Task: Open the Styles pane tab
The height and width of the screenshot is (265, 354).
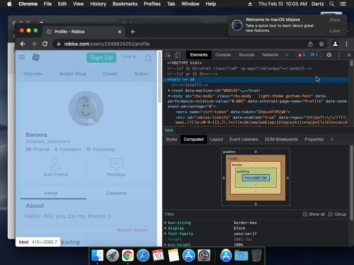Action: click(171, 139)
